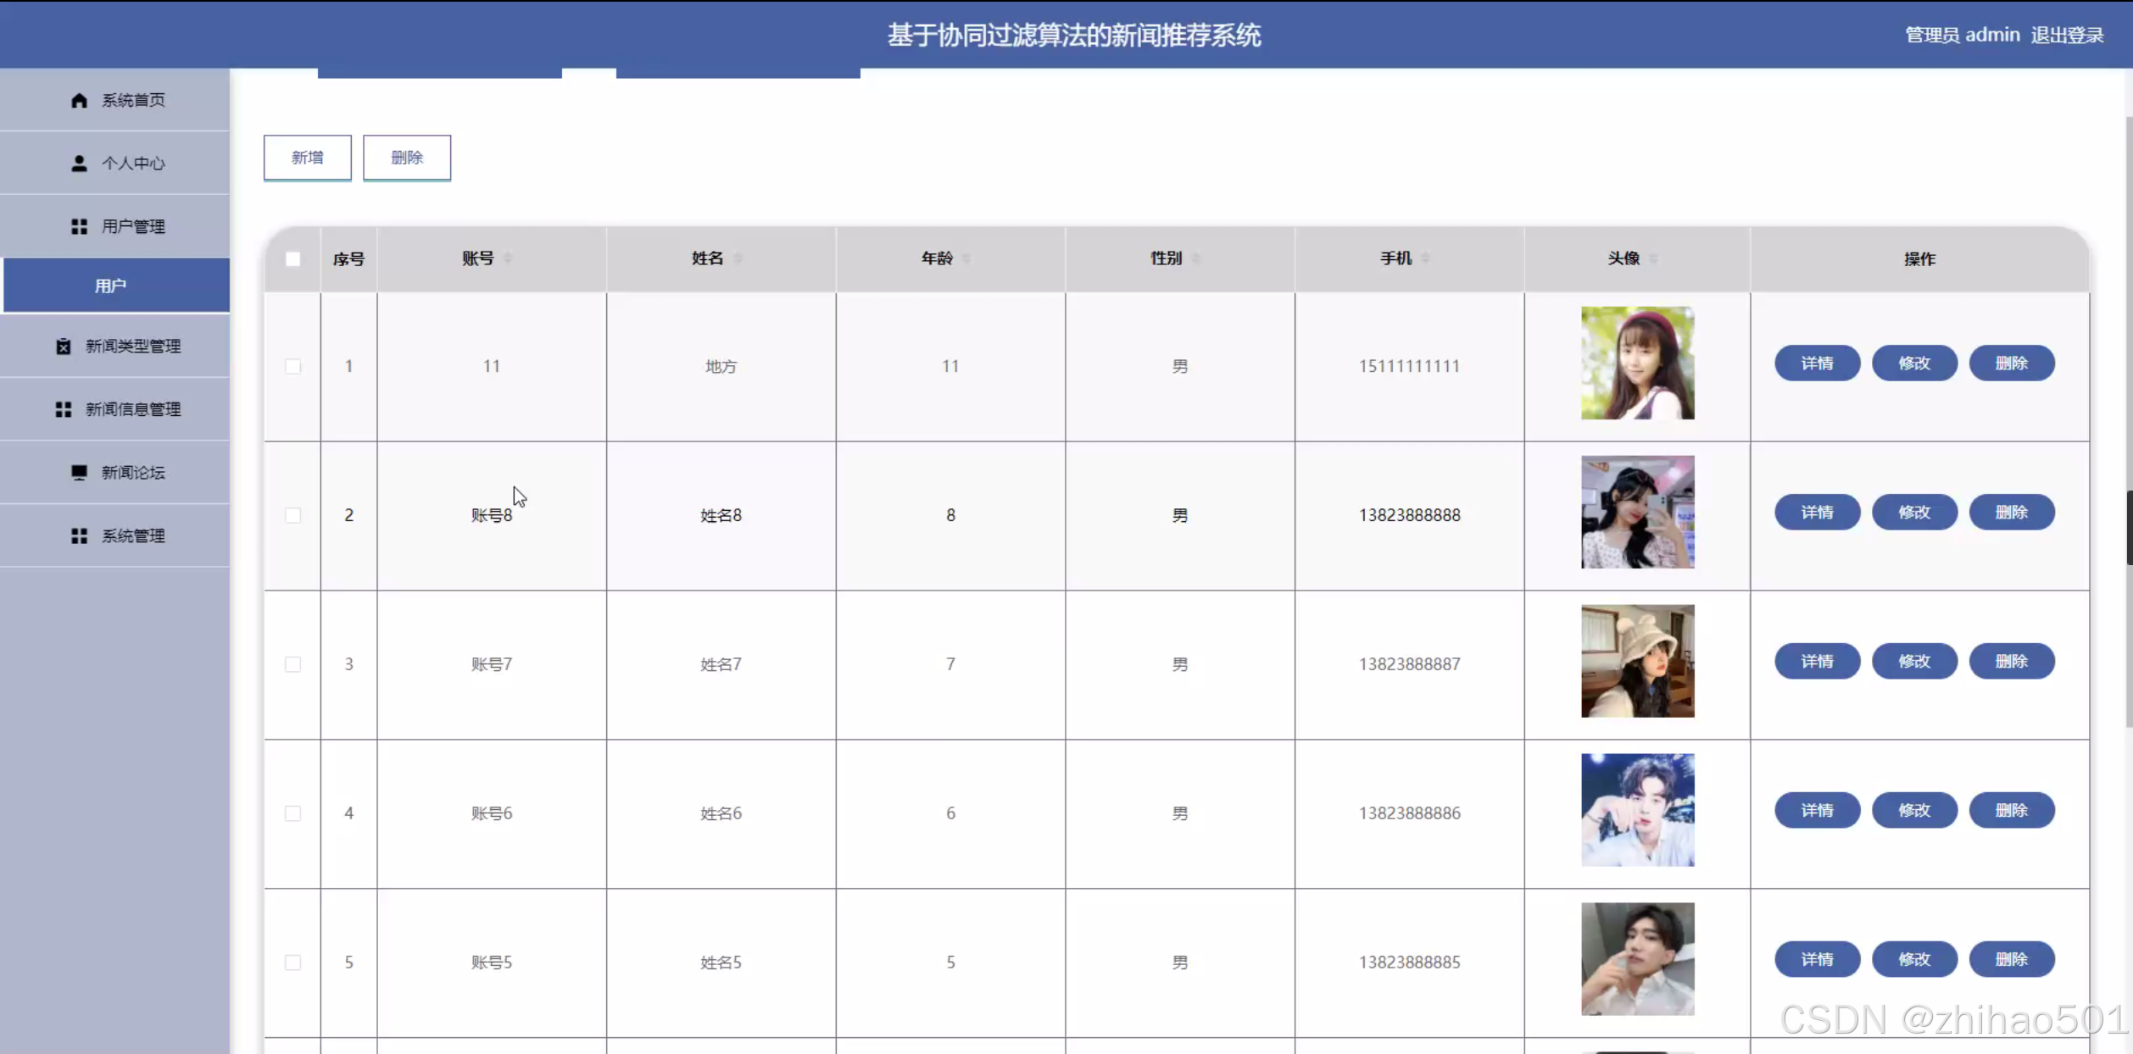The height and width of the screenshot is (1054, 2133).
Task: Click the avatar thumbnail of 账号6
Action: coord(1637,810)
